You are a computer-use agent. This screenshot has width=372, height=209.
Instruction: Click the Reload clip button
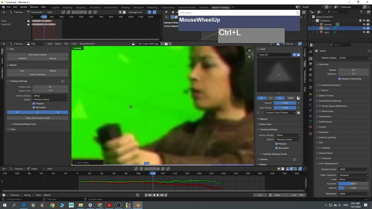pyautogui.click(x=53, y=58)
